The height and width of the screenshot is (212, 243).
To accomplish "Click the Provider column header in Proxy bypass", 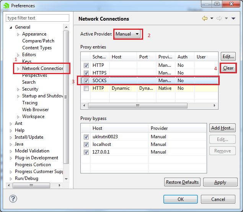I will (x=178, y=128).
